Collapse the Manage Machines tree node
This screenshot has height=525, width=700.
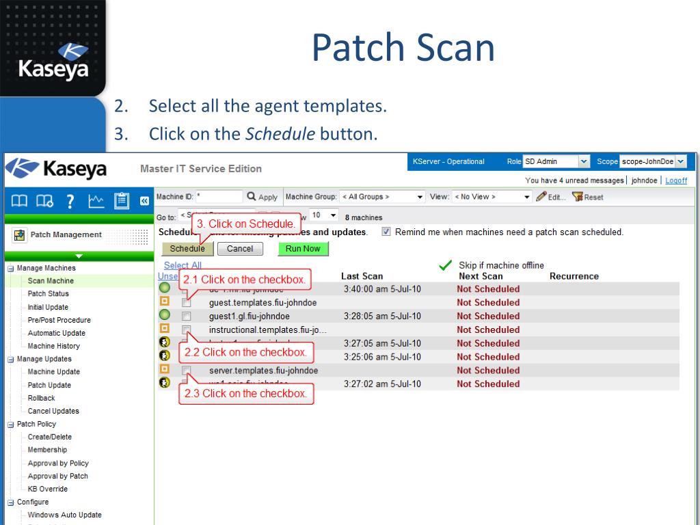11,269
